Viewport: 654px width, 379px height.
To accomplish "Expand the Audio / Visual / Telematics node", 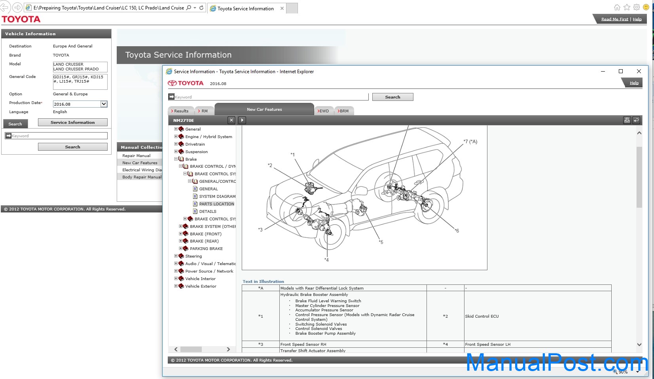I will coord(176,263).
